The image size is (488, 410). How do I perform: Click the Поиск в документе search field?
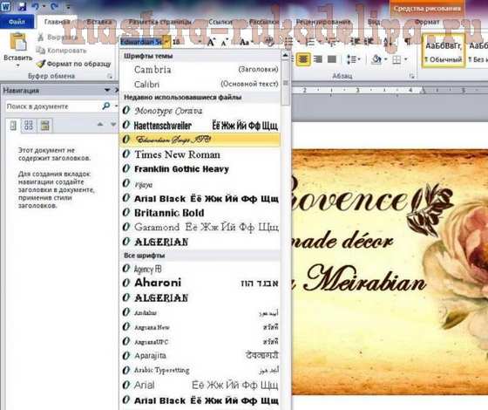coord(53,106)
